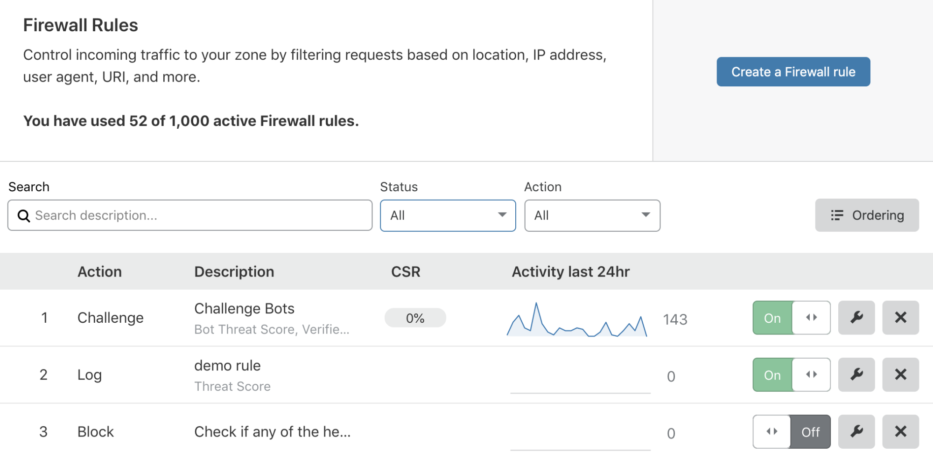This screenshot has height=458, width=933.
Task: Open the Action filter dropdown
Action: [592, 215]
